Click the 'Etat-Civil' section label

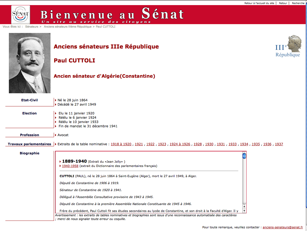click(x=30, y=100)
